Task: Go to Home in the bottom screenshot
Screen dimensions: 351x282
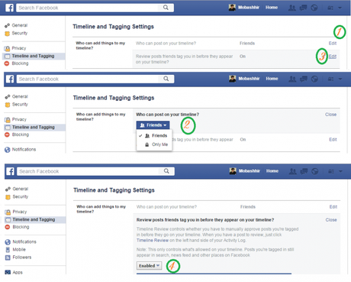Action: (272, 170)
